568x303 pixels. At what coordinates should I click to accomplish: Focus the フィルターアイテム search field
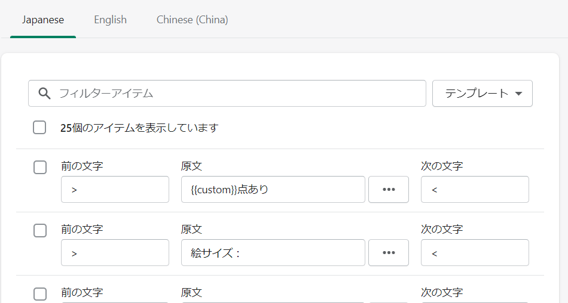point(239,94)
